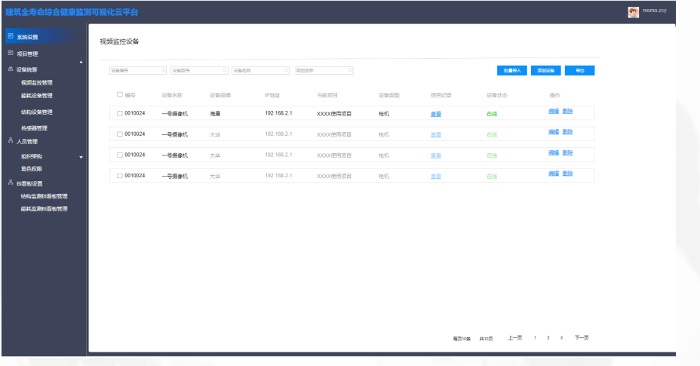
Task: Click the 每页10条 page size text
Action: (462, 339)
